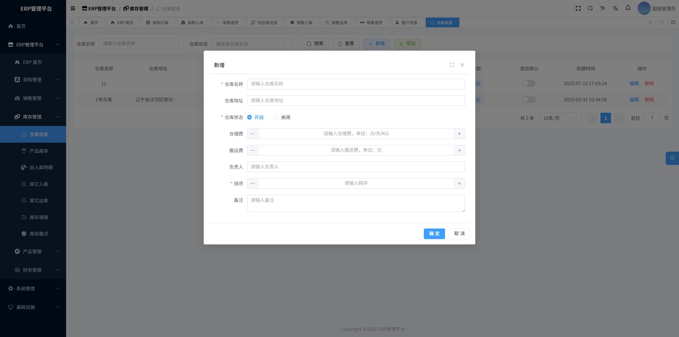Open 其它入库 in the sidebar
Viewport: 679px width, 337px height.
[33, 184]
